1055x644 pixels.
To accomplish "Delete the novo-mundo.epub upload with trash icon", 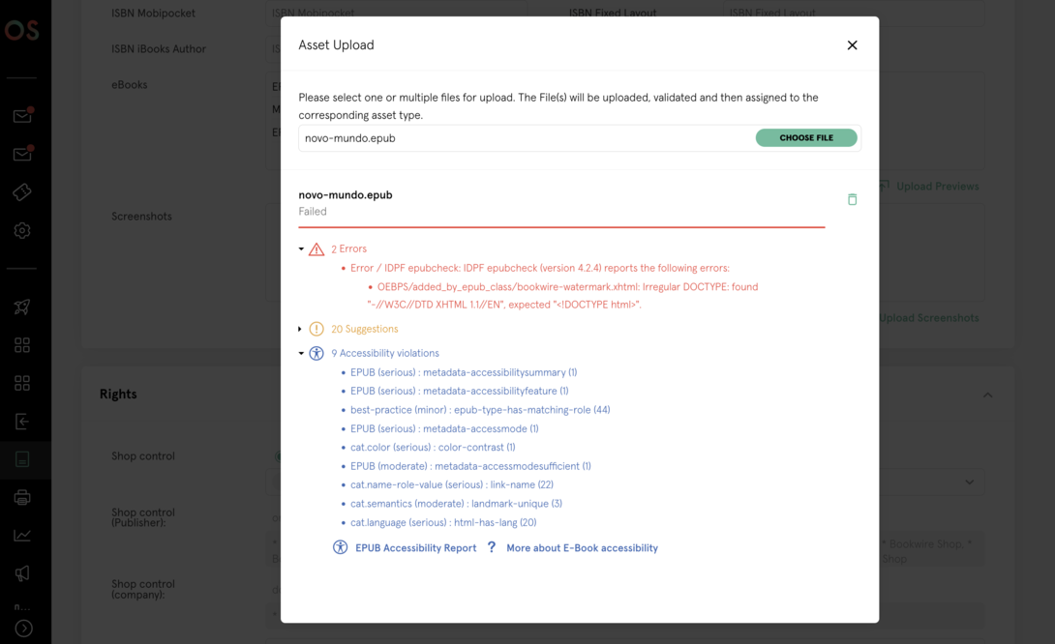I will click(852, 199).
